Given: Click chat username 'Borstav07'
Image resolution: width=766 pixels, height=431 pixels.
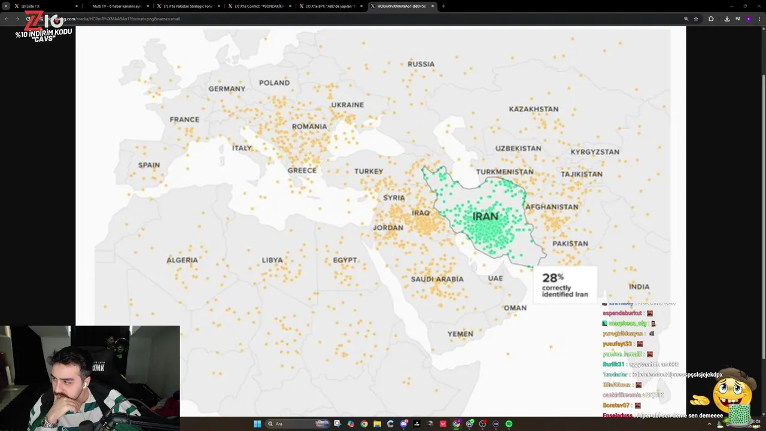Looking at the screenshot, I should point(616,405).
